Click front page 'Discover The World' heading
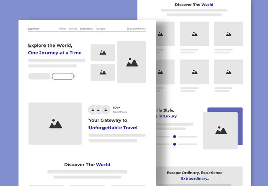This screenshot has width=268, height=186. [x=87, y=165]
